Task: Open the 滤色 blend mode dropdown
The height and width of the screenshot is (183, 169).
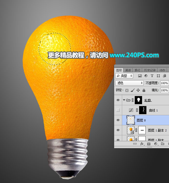Action: point(129,83)
